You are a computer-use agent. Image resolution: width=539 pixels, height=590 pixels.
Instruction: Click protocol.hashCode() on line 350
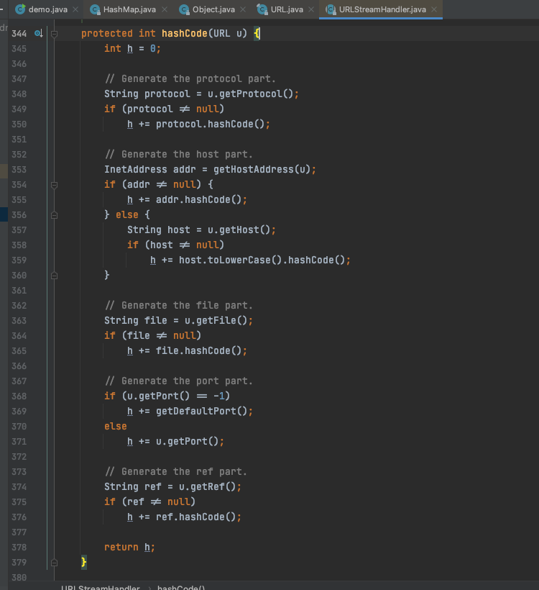210,124
